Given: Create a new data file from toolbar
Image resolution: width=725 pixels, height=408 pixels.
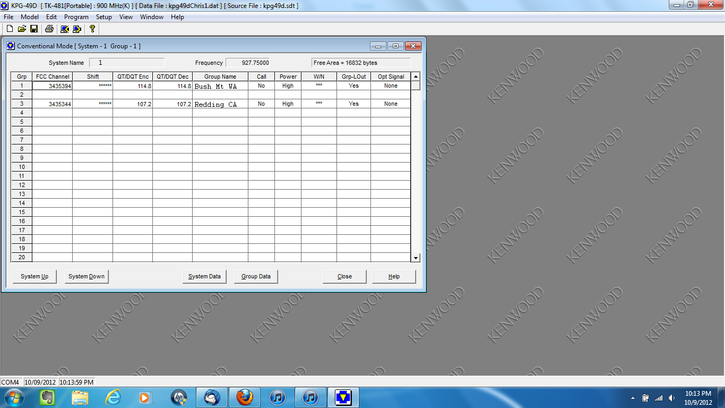Looking at the screenshot, I should coord(9,29).
